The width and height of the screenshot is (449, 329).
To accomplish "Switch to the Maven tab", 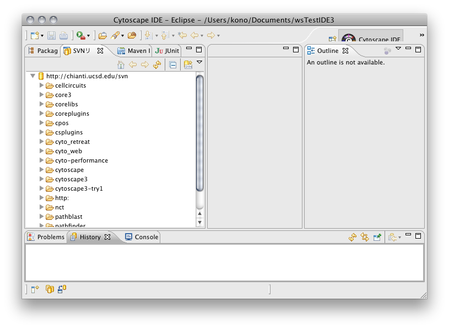I will click(134, 51).
